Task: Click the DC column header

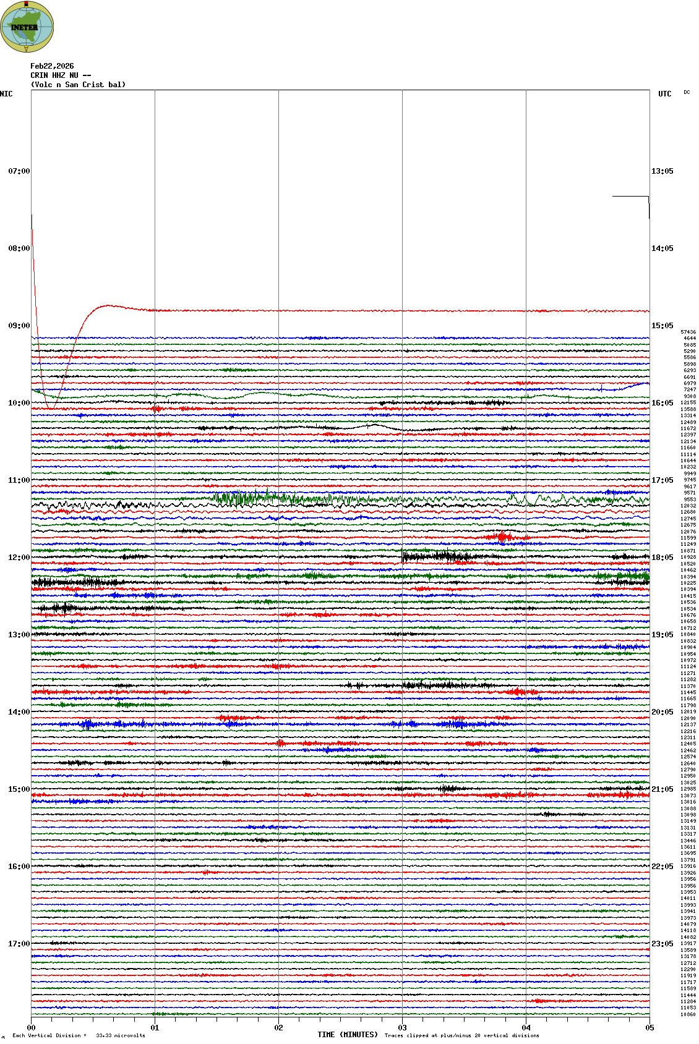Action: [687, 93]
